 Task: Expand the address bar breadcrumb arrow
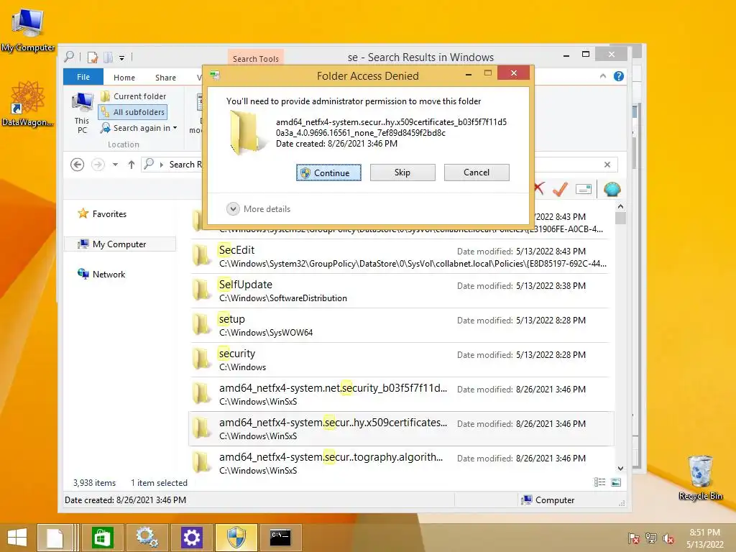click(x=162, y=165)
